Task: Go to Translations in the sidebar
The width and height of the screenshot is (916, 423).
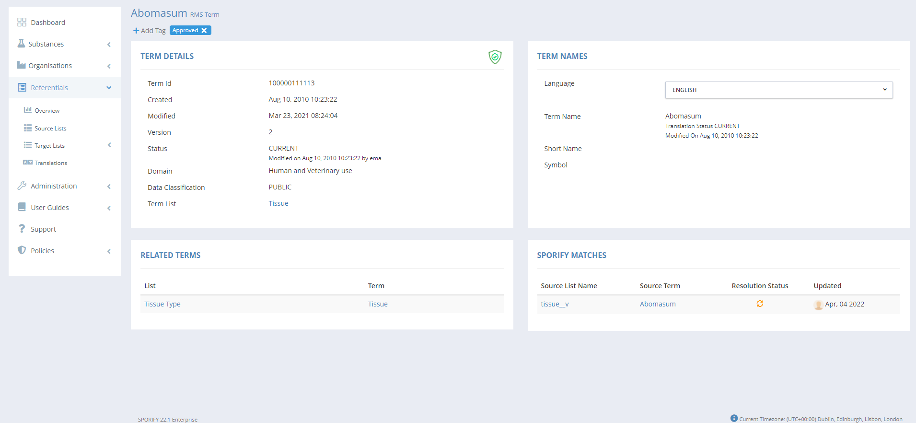Action: coord(50,163)
